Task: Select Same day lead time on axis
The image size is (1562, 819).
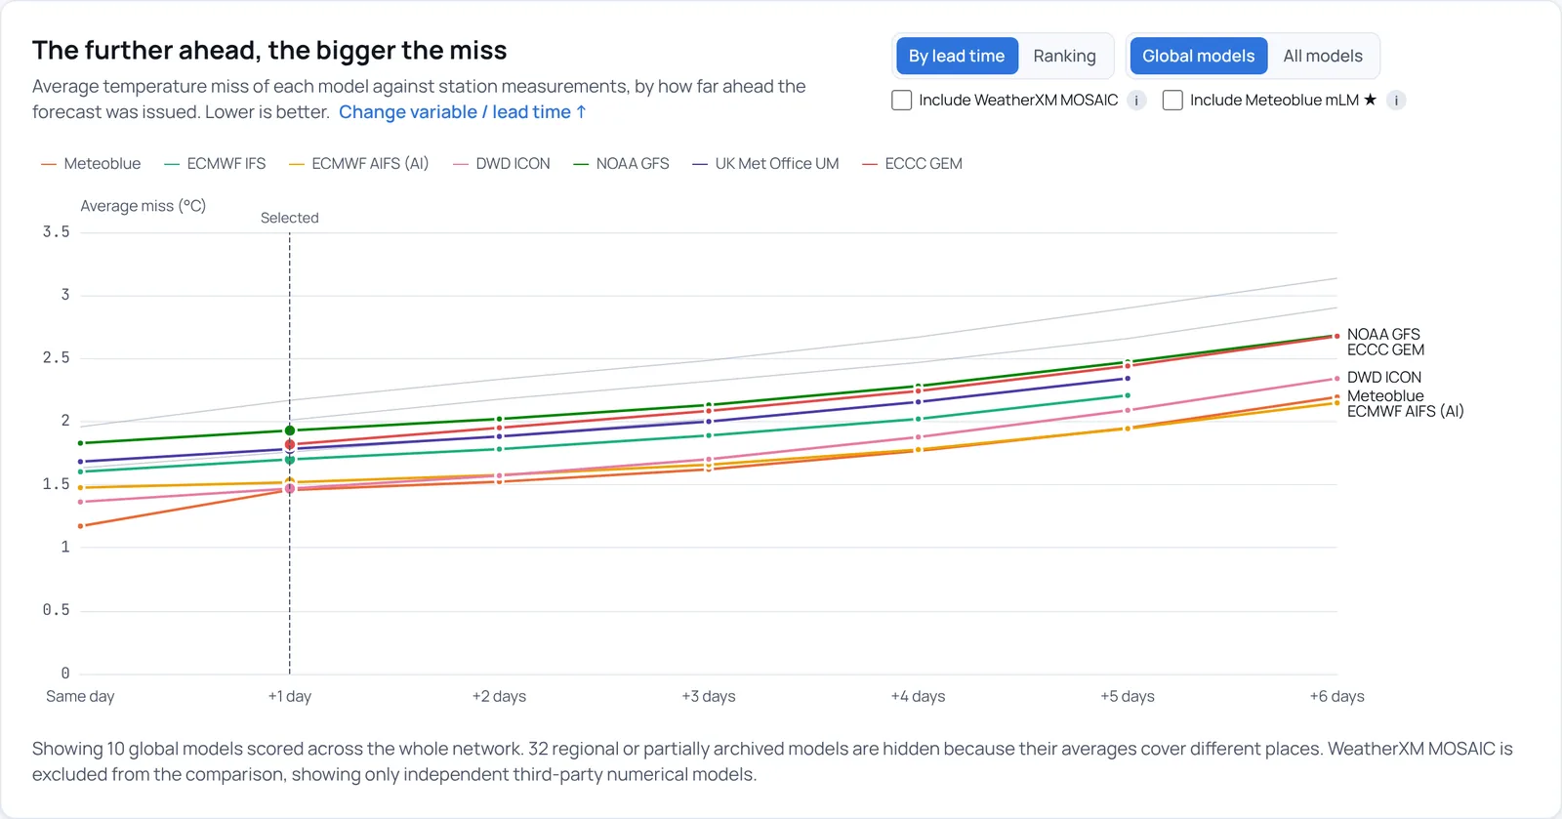Action: click(80, 697)
